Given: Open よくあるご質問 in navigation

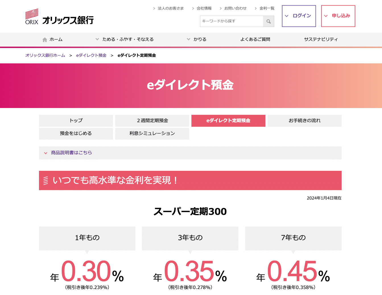Looking at the screenshot, I should click(255, 39).
